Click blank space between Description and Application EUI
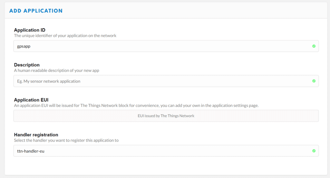 point(166,92)
